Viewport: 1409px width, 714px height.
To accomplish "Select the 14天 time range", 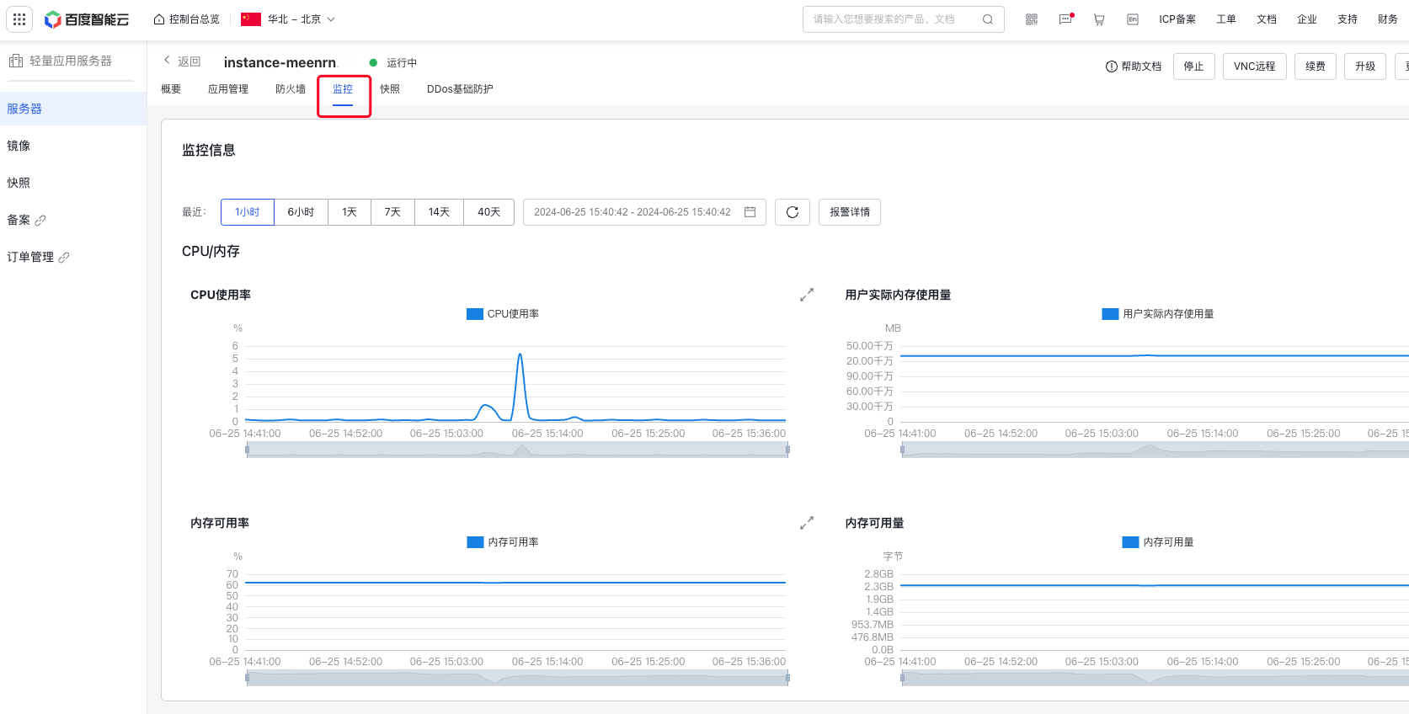I will point(439,212).
